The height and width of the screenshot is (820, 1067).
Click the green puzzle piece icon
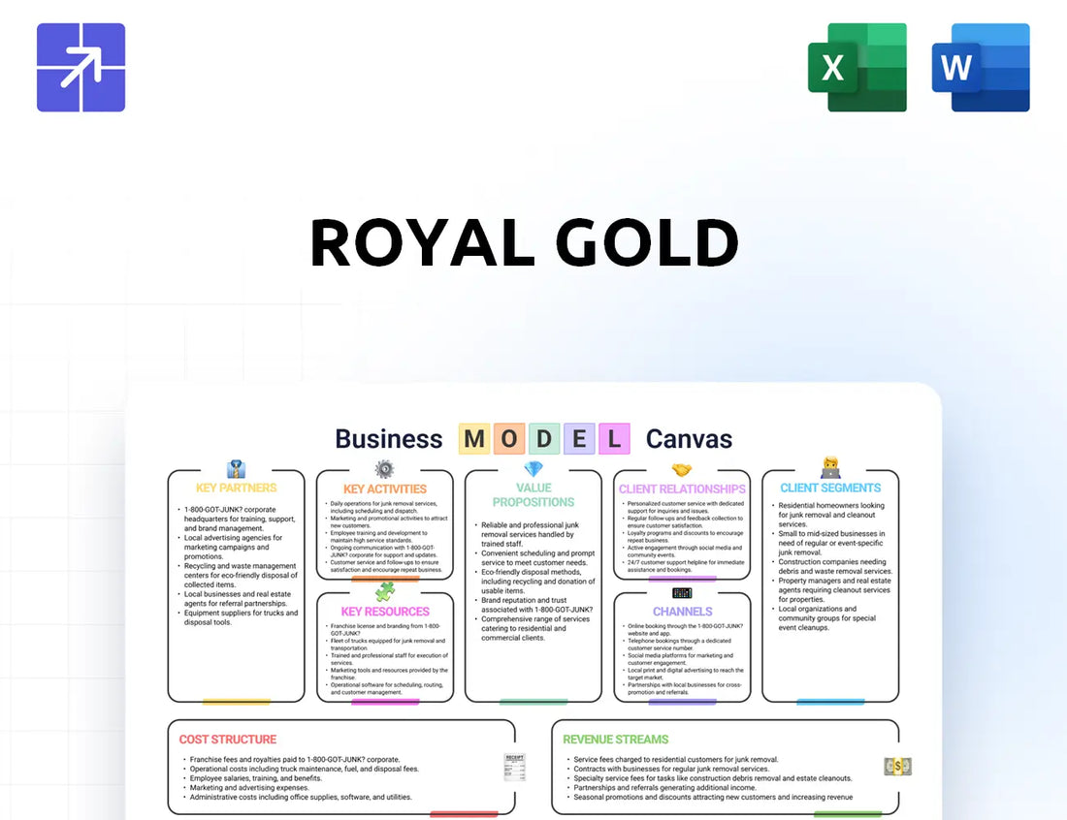(x=385, y=591)
